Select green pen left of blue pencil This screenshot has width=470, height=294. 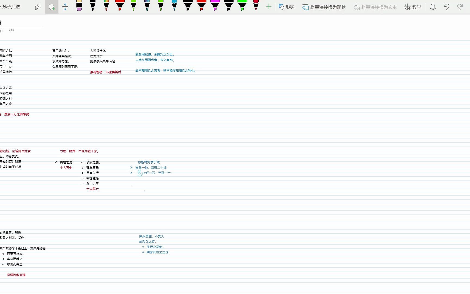161,5
